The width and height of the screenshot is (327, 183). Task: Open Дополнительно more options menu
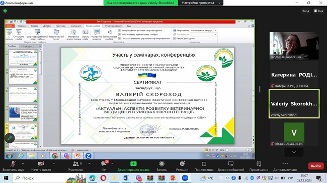(x=285, y=166)
